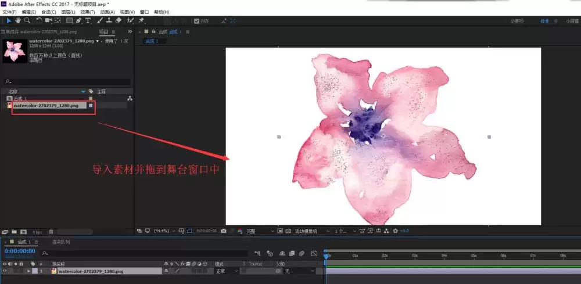Click the blue 0:00:00:00 timecode
This screenshot has height=284, width=581.
[20, 251]
